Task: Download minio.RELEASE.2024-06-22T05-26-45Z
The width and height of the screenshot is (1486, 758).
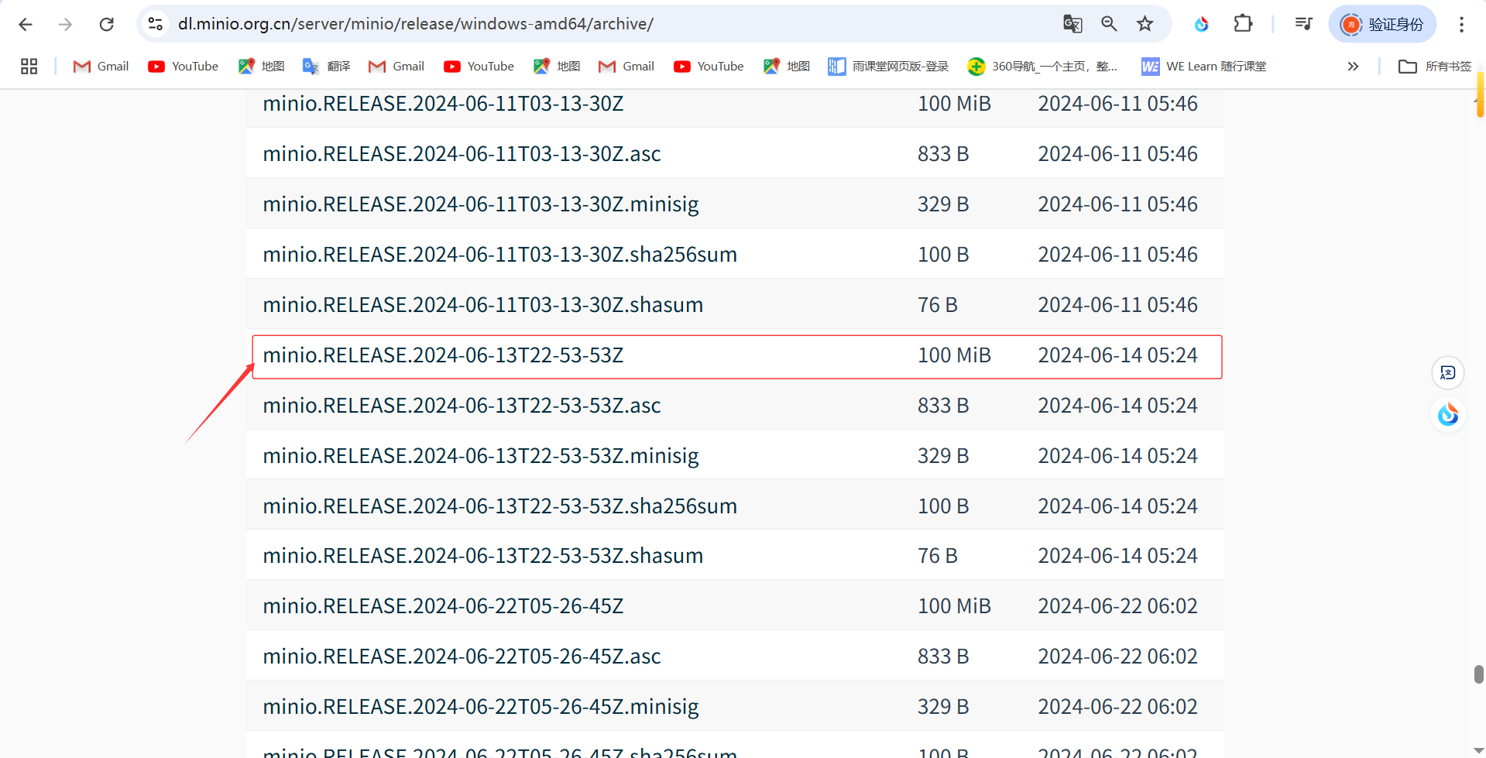Action: coord(443,606)
